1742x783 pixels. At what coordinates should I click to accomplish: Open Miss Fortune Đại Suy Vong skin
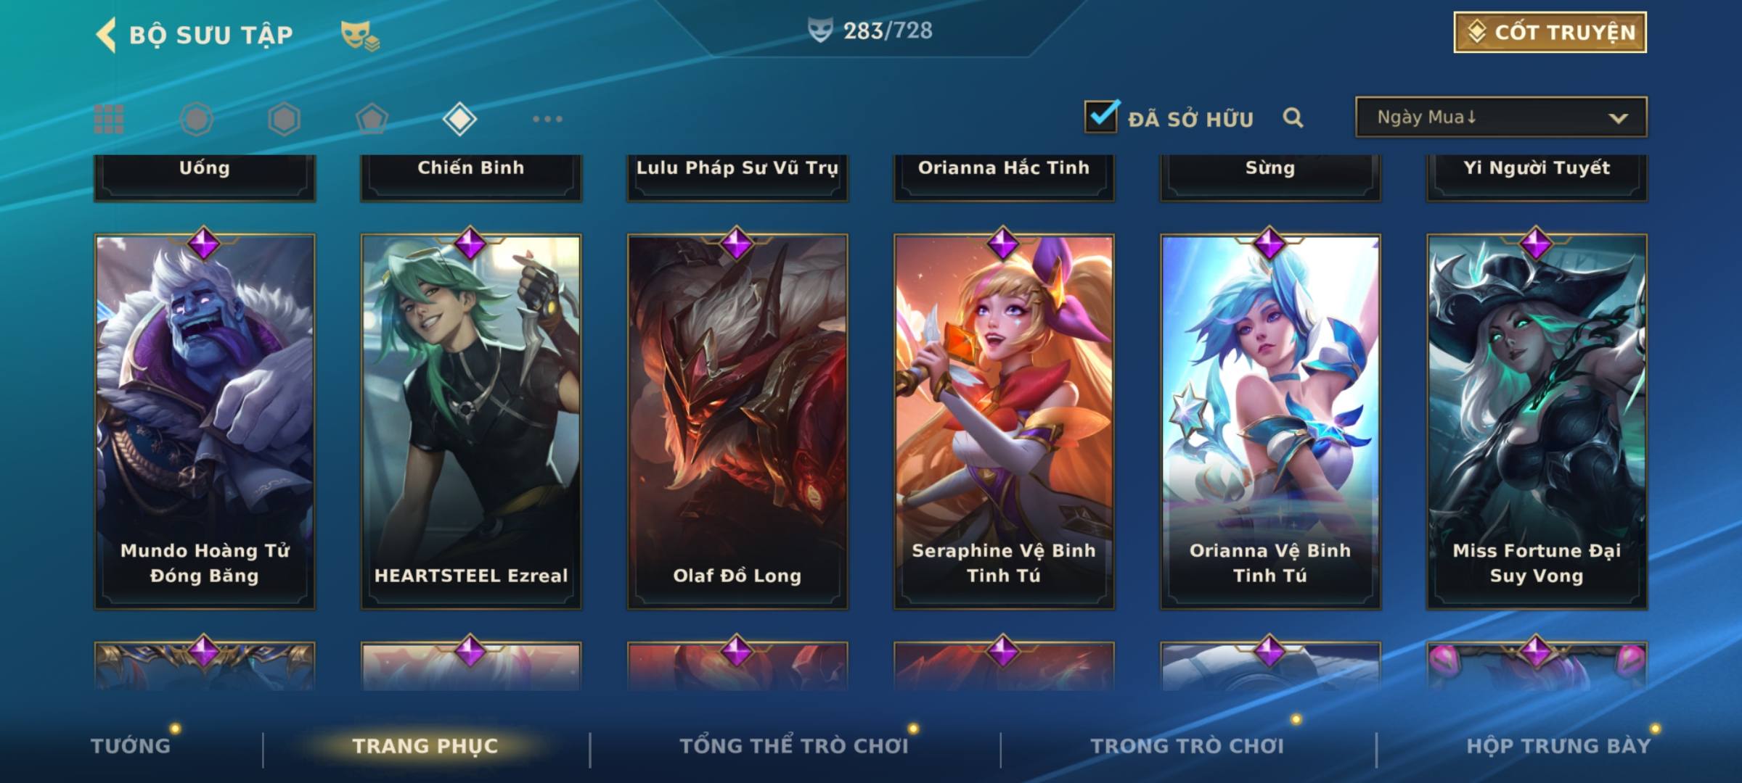(x=1537, y=421)
